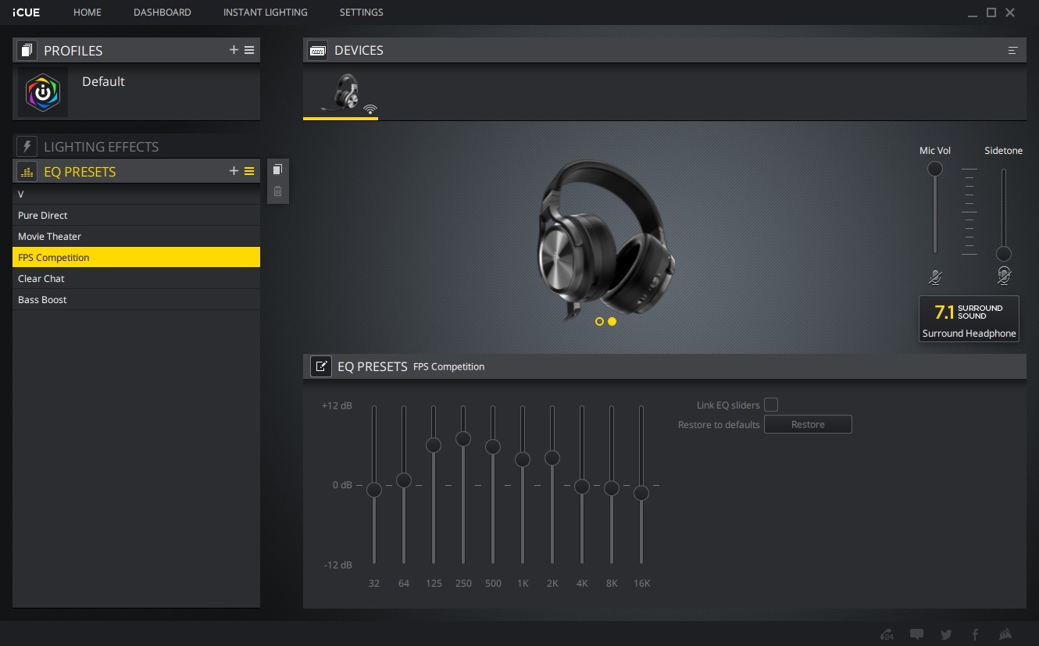Maximize the iCUE window
This screenshot has width=1039, height=646.
click(991, 12)
